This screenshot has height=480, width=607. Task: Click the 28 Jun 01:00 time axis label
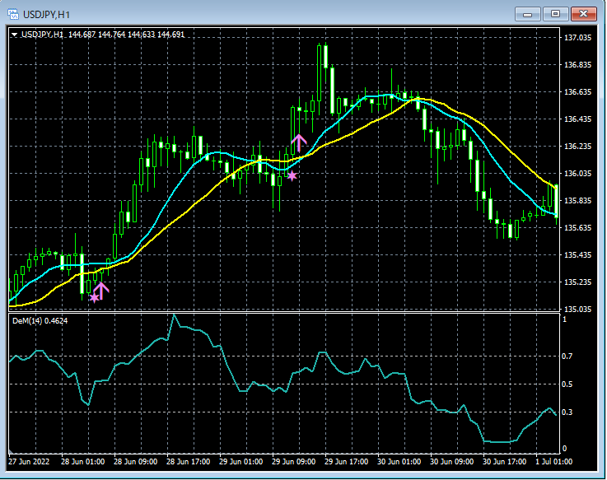pos(82,462)
